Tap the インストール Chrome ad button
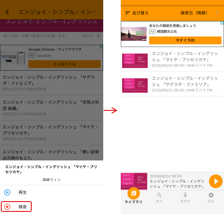The height and width of the screenshot is (214, 224). point(64,64)
